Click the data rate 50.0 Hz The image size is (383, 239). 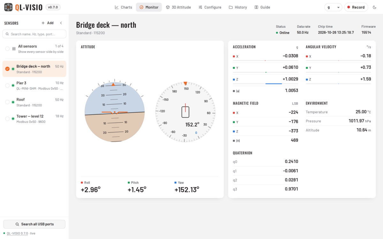303,33
